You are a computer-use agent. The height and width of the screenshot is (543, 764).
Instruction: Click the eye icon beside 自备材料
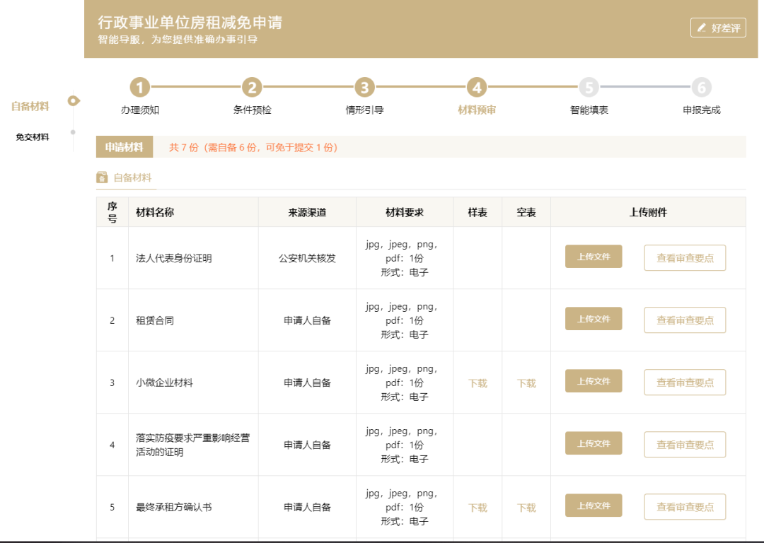click(x=74, y=101)
